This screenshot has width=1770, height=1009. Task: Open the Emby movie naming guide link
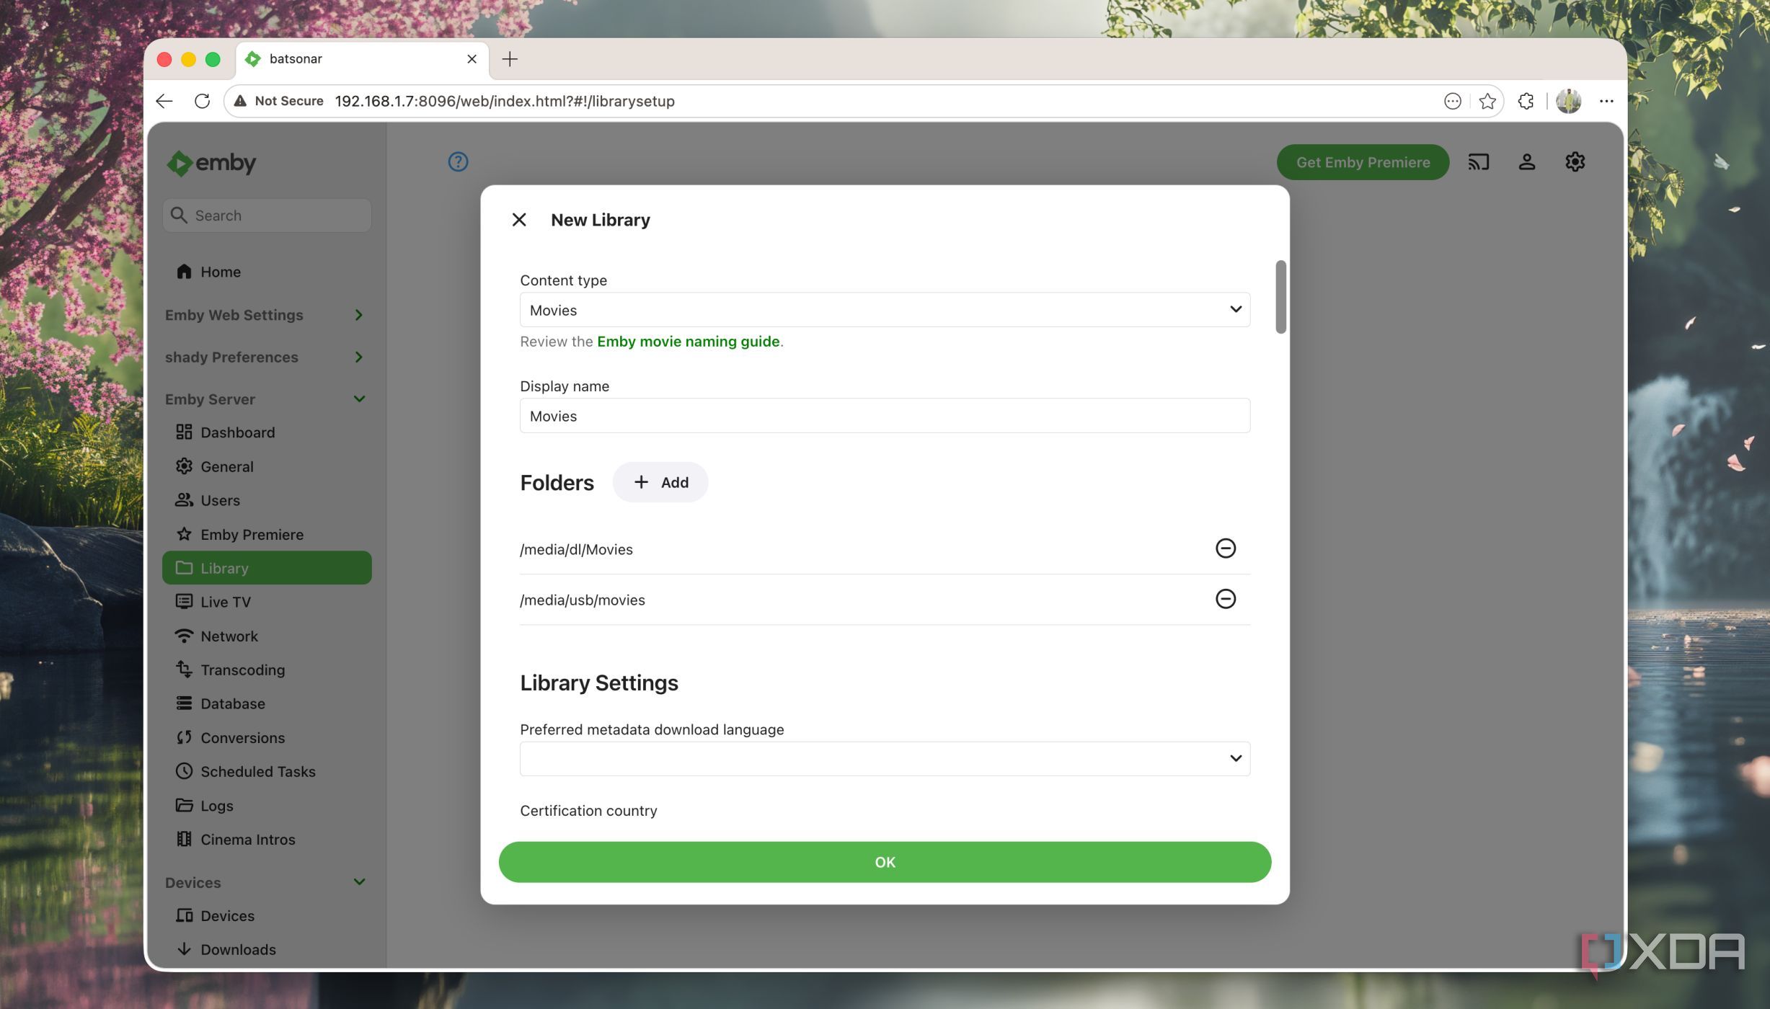688,342
